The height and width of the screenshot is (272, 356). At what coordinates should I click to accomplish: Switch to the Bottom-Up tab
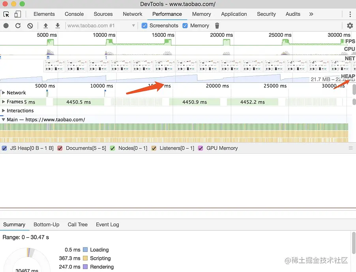click(x=47, y=225)
